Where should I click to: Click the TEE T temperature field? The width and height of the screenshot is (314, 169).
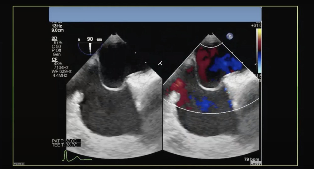click(66, 145)
